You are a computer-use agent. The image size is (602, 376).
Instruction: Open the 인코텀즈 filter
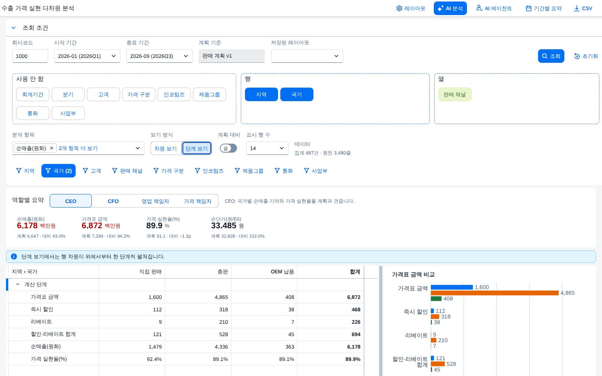[209, 171]
